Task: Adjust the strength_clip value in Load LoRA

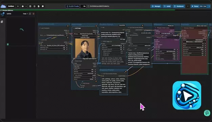Action: 54,49
